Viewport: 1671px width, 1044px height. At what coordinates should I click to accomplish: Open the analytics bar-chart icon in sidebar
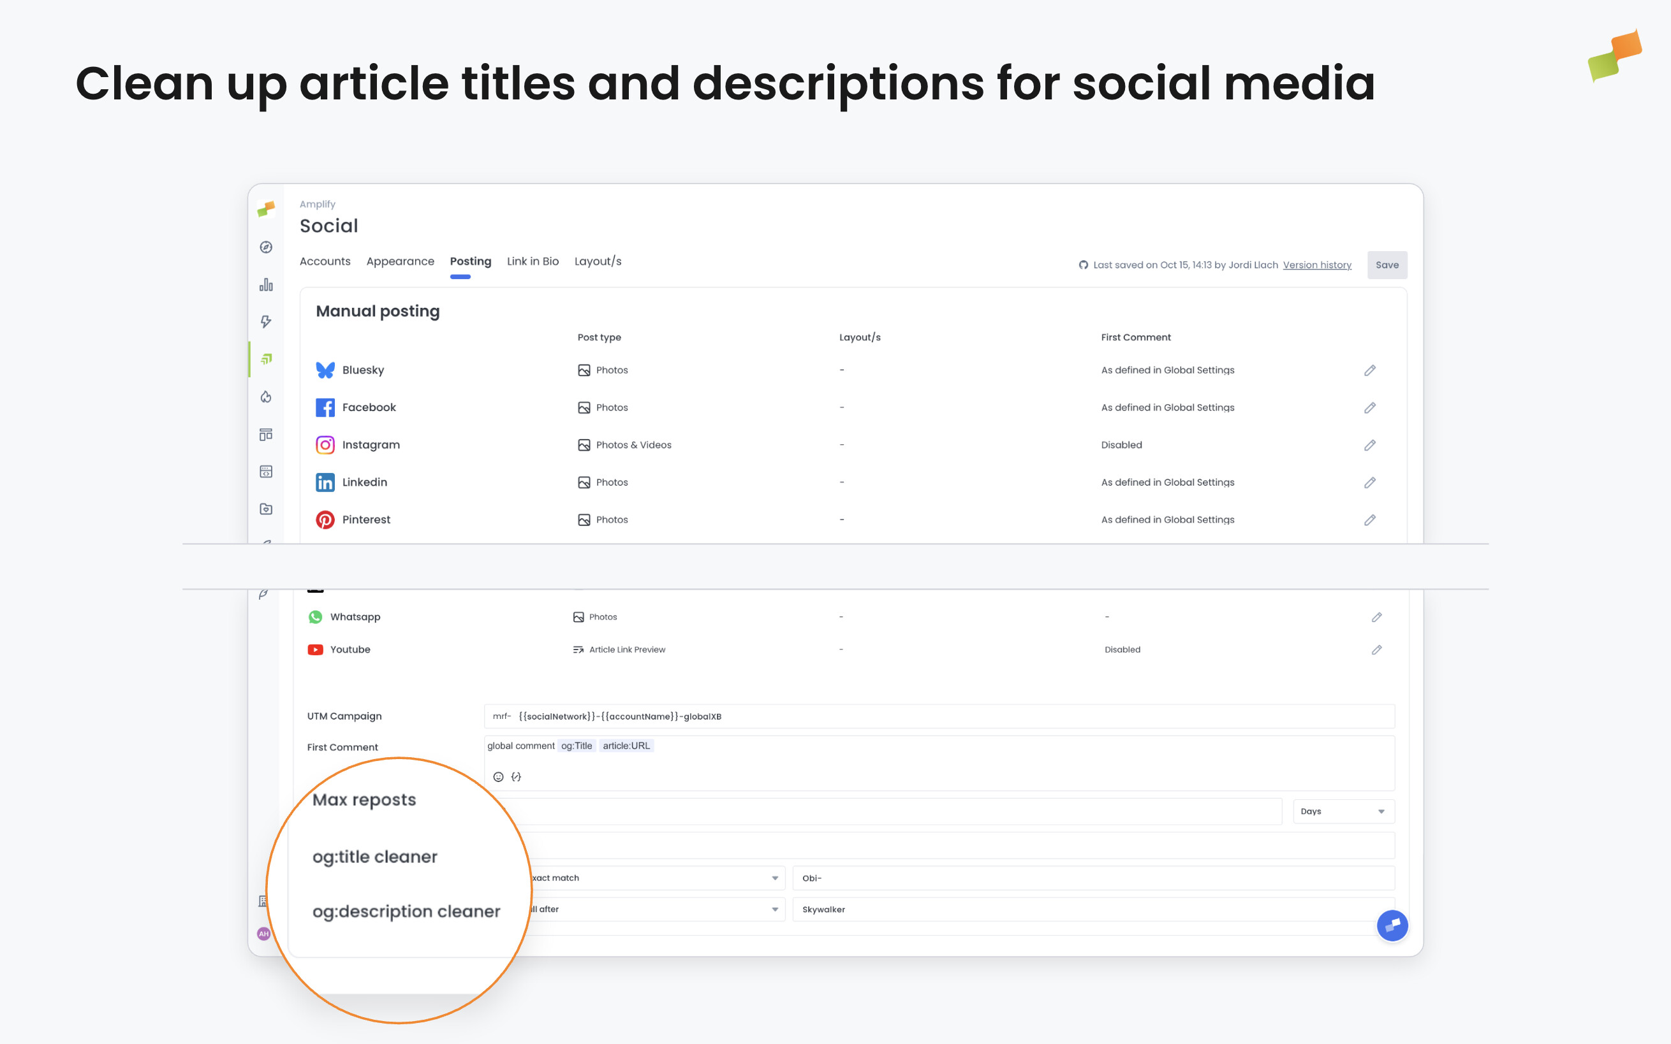(x=266, y=284)
